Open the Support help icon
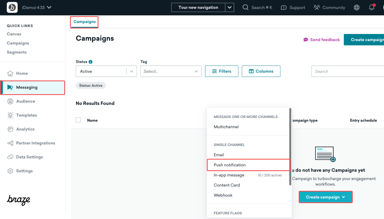384x219 pixels. click(x=284, y=8)
